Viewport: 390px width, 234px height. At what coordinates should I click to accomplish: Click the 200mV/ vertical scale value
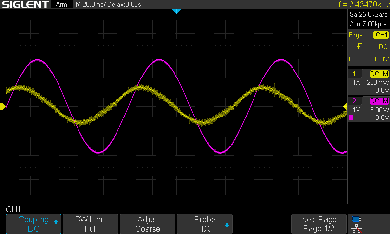coord(378,82)
